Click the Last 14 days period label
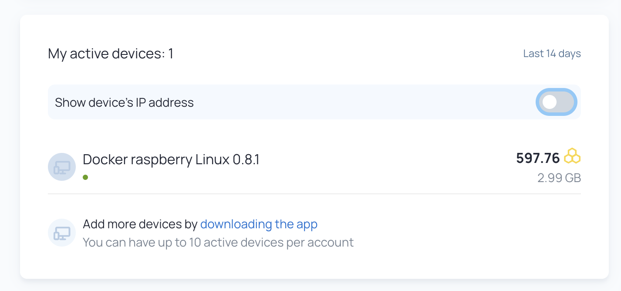The height and width of the screenshot is (291, 621). point(552,54)
